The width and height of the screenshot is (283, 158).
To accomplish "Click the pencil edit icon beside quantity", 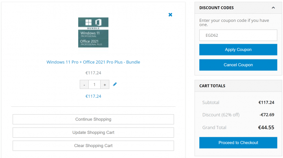I will tap(115, 84).
